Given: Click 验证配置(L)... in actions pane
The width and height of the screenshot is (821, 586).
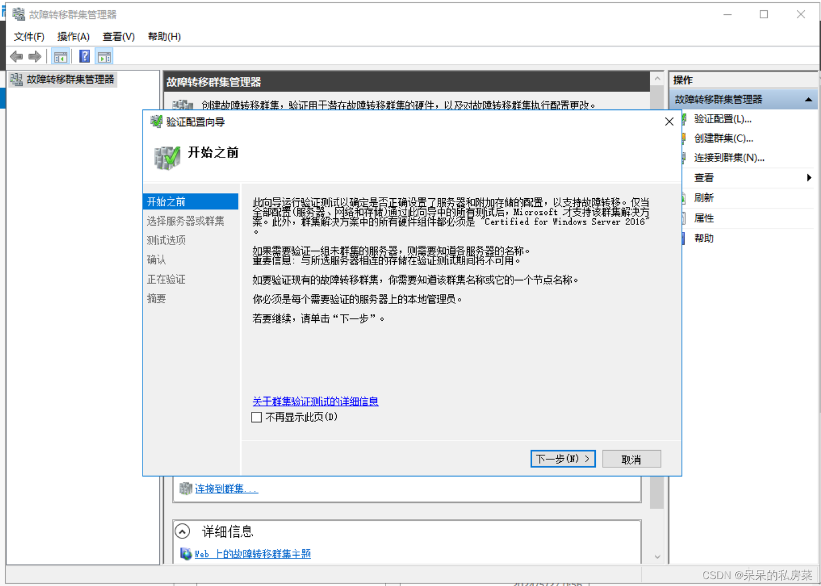Looking at the screenshot, I should tap(722, 119).
